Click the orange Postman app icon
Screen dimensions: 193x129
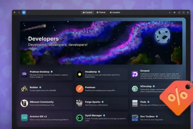(80, 89)
